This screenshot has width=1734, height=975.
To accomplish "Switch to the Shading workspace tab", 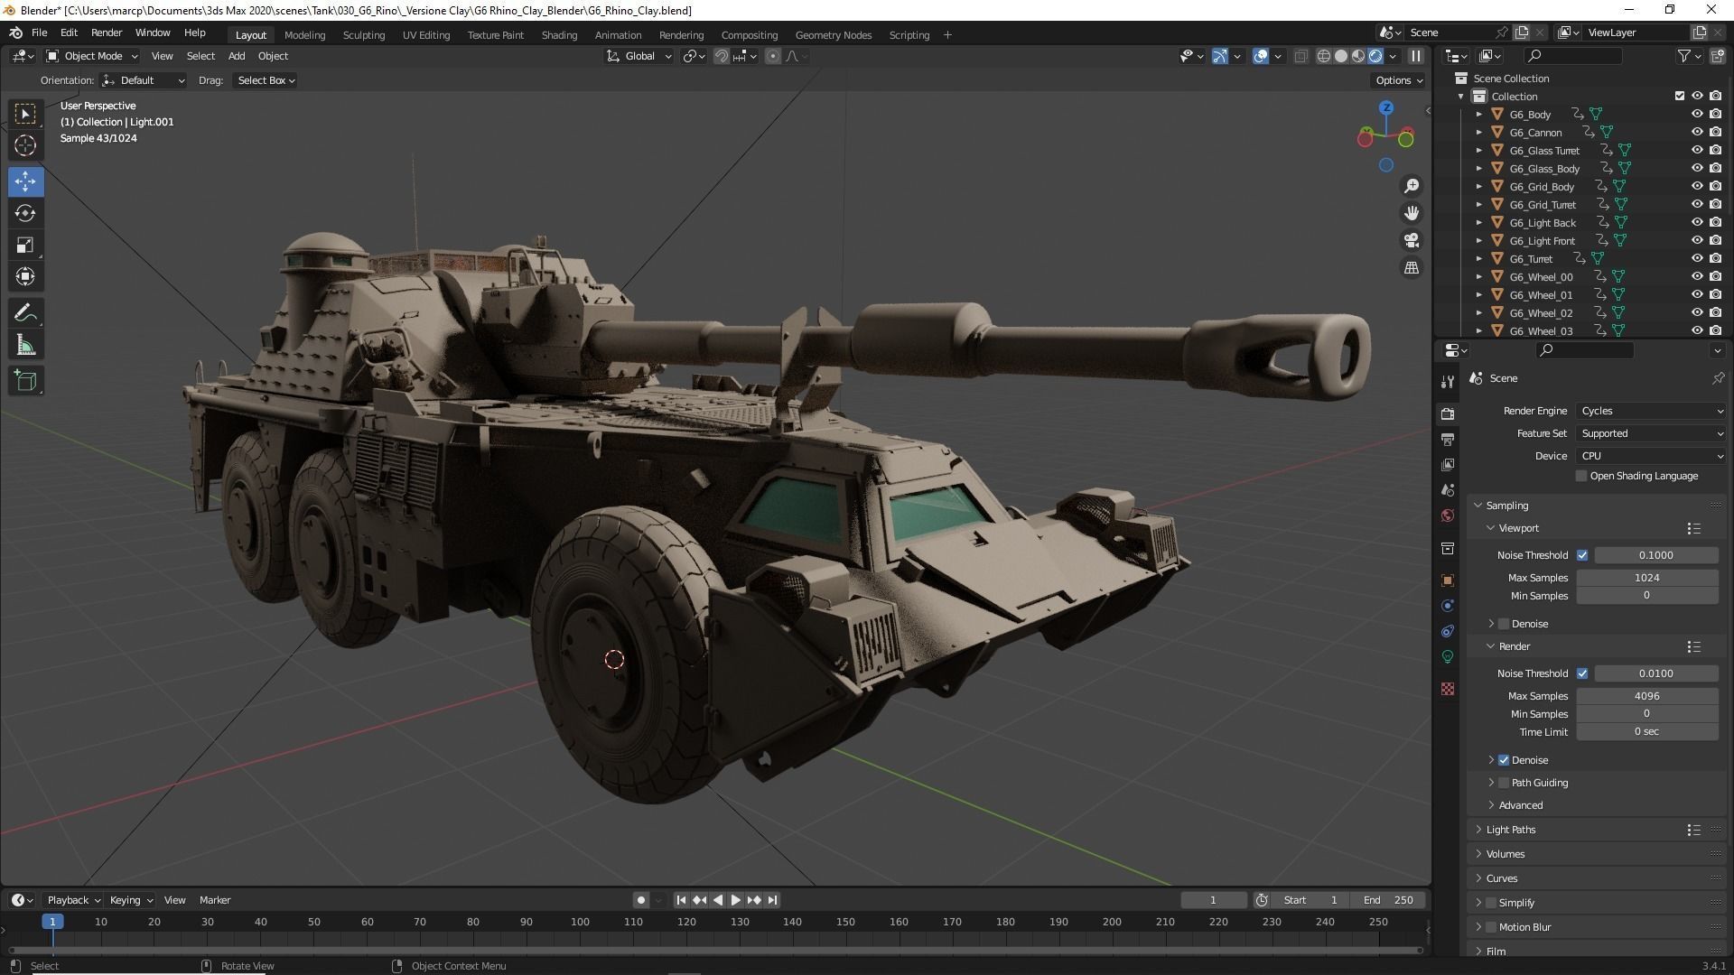I will tap(559, 35).
